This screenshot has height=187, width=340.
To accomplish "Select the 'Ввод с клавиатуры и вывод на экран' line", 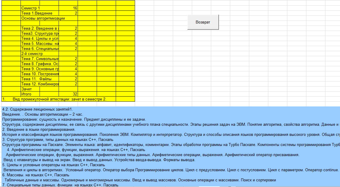I will tap(99, 160).
